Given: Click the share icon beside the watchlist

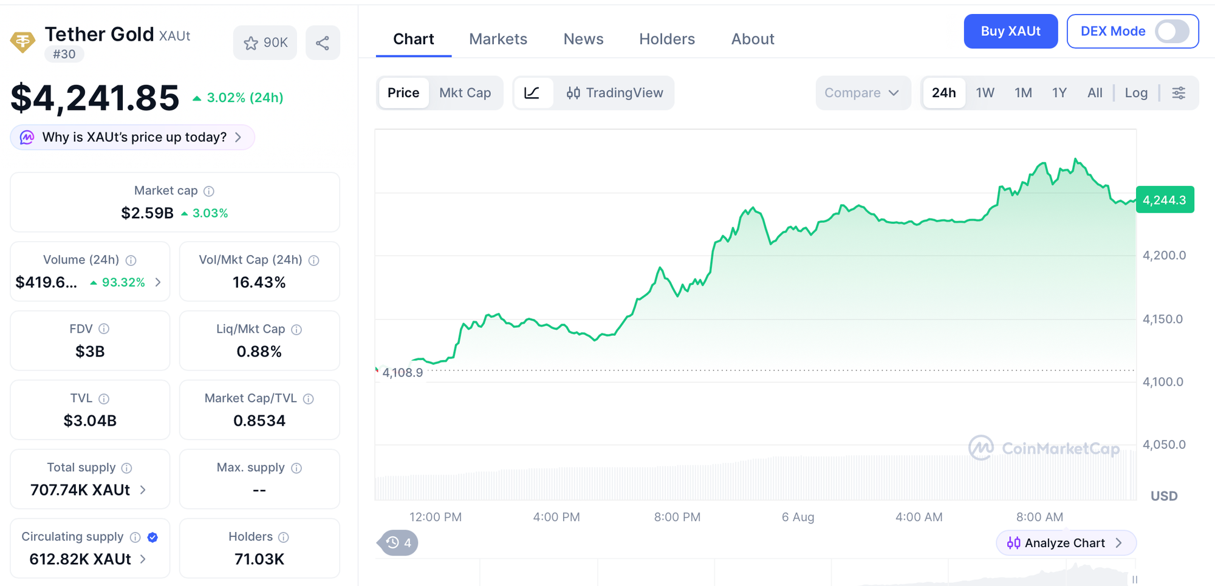Looking at the screenshot, I should pos(323,43).
